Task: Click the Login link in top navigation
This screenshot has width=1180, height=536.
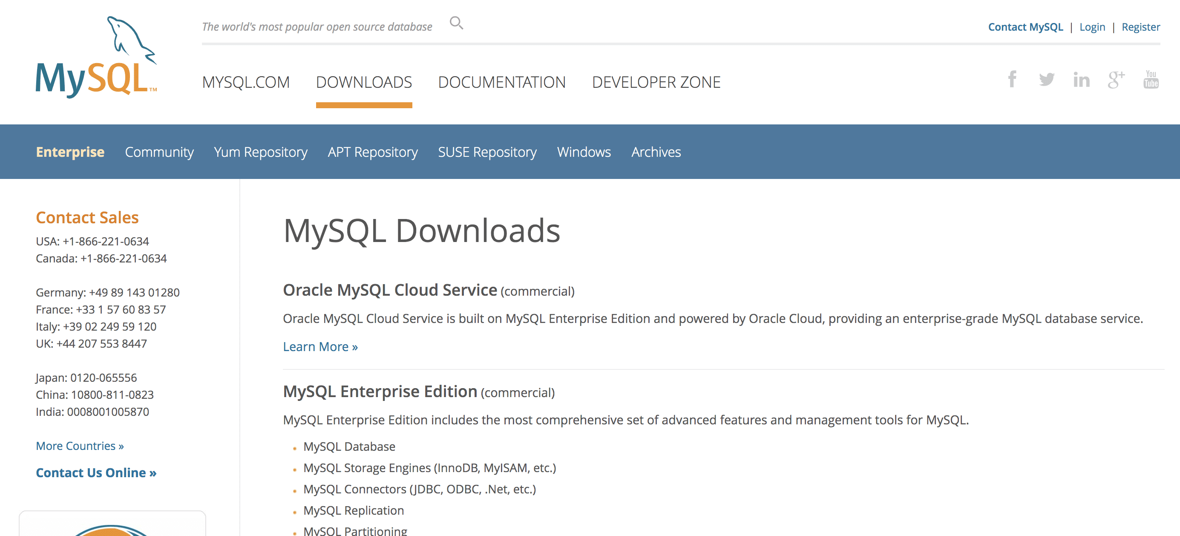Action: pyautogui.click(x=1092, y=26)
